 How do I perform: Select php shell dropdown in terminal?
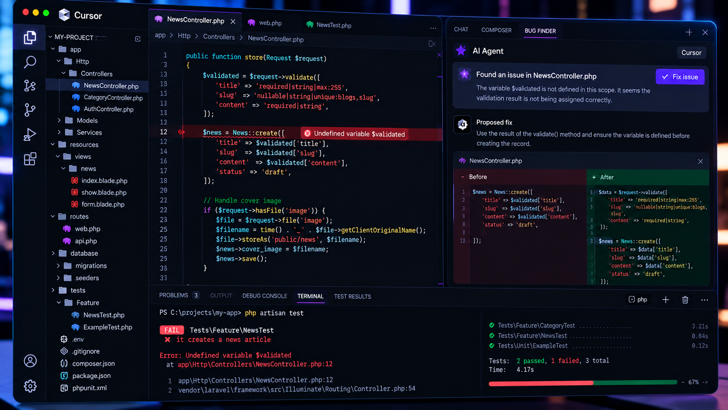tap(638, 300)
